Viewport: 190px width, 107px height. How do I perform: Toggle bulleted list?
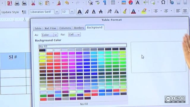[x=156, y=11]
